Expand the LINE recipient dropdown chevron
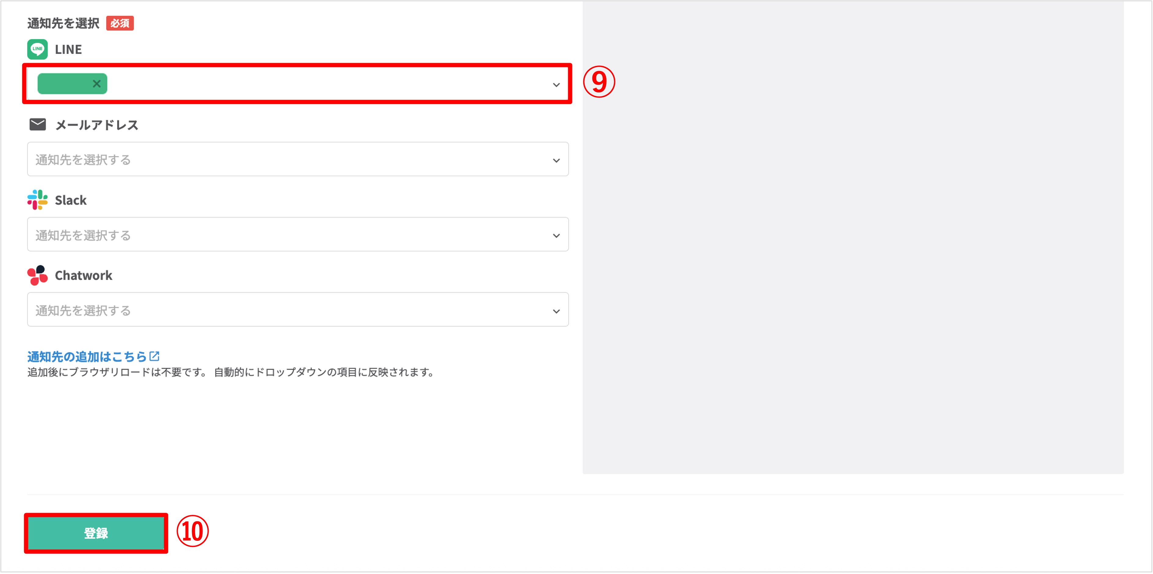Viewport: 1153px width, 574px height. 556,84
